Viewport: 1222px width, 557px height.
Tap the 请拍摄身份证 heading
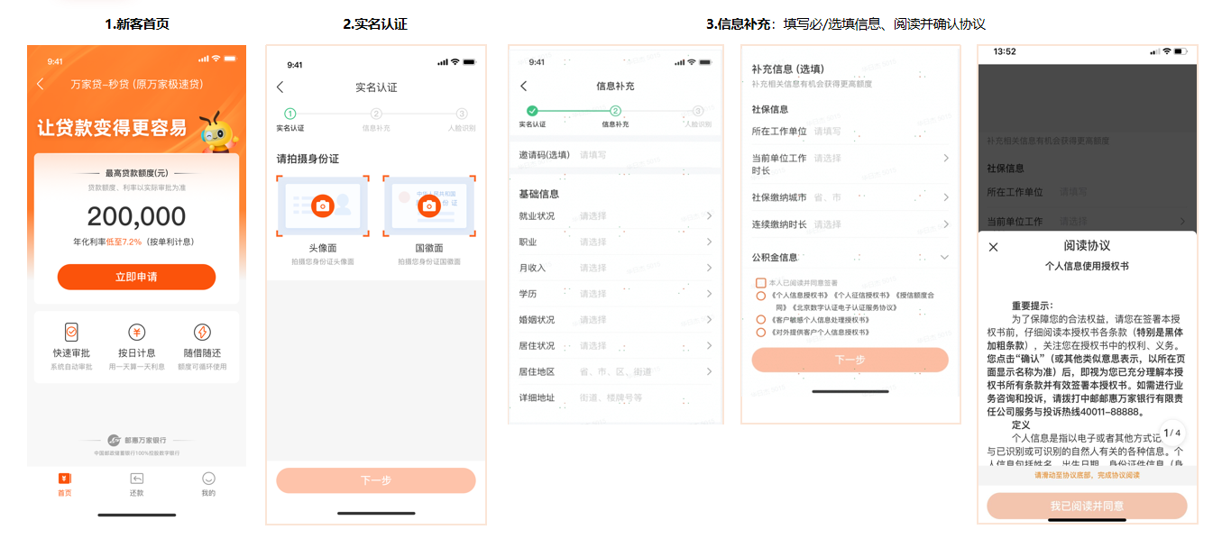pyautogui.click(x=308, y=158)
